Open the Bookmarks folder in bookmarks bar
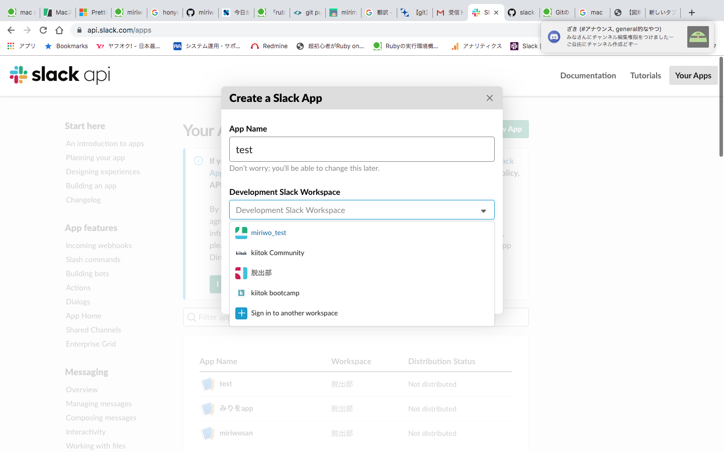 click(x=66, y=46)
